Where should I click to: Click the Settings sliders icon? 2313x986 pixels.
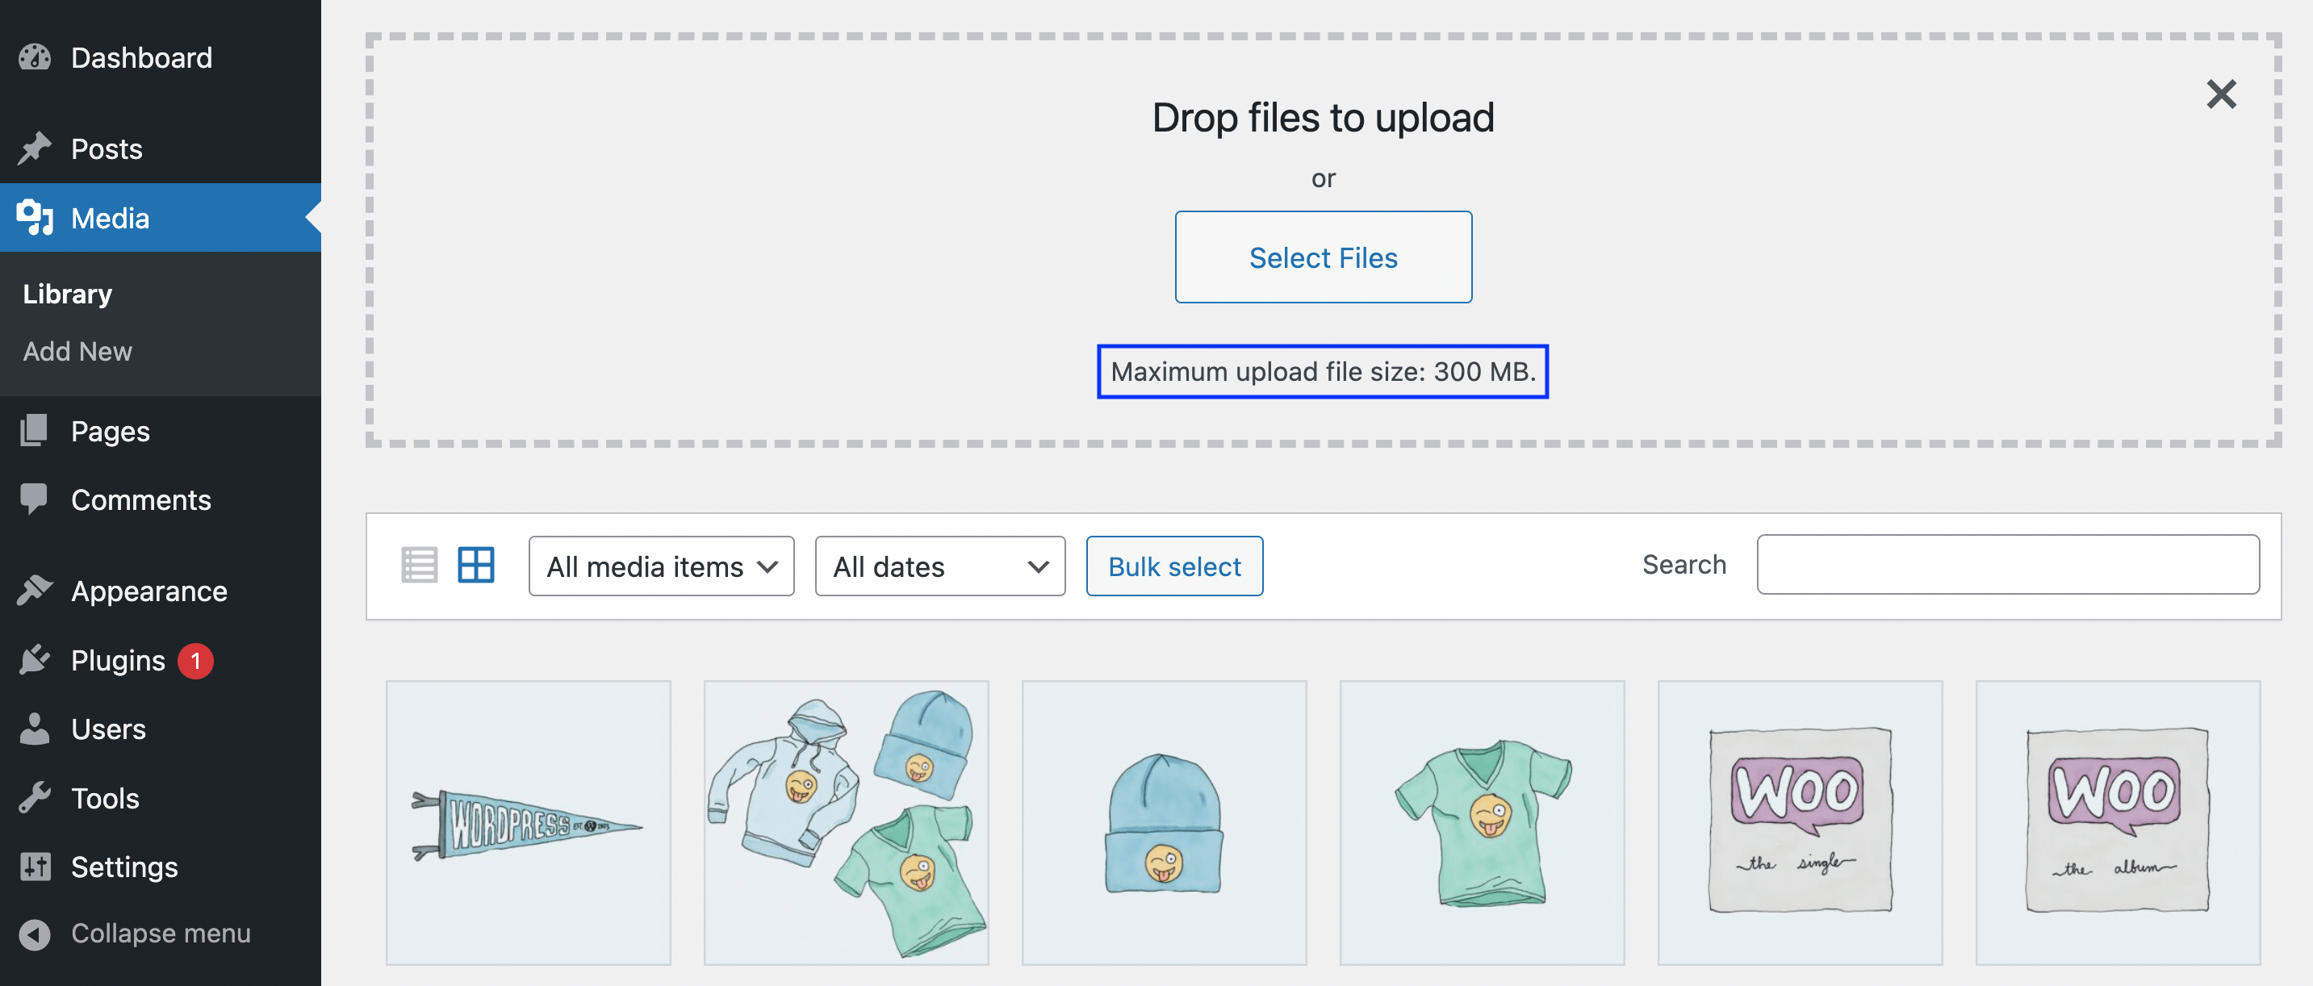tap(34, 866)
